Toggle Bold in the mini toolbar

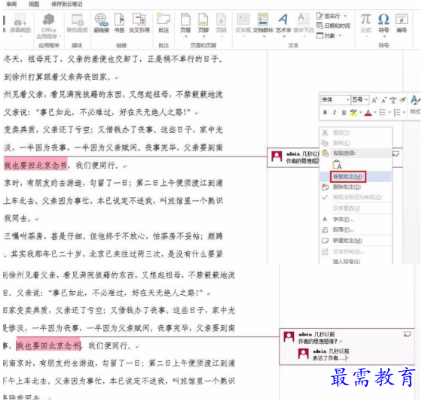point(325,112)
